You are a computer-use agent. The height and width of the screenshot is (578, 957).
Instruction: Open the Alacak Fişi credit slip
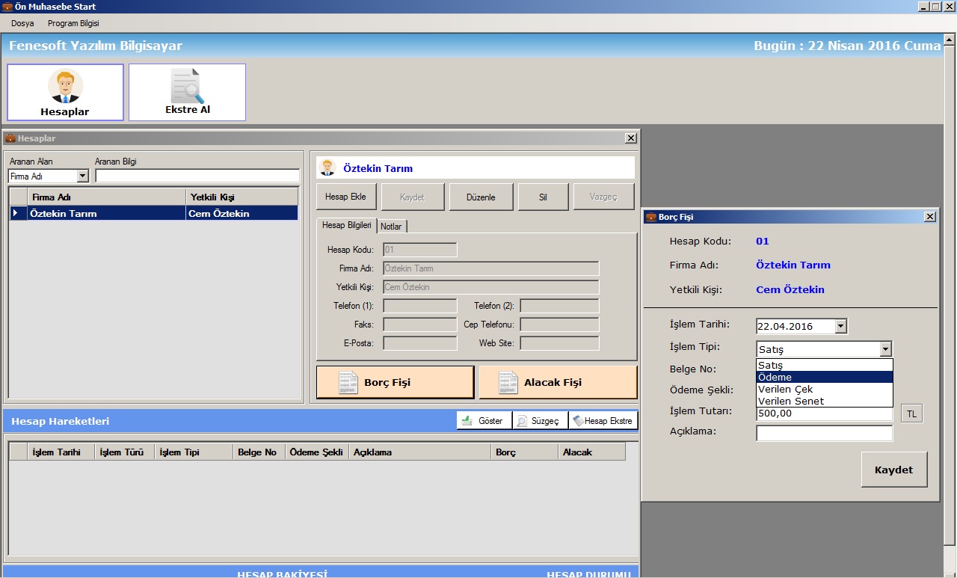(558, 382)
